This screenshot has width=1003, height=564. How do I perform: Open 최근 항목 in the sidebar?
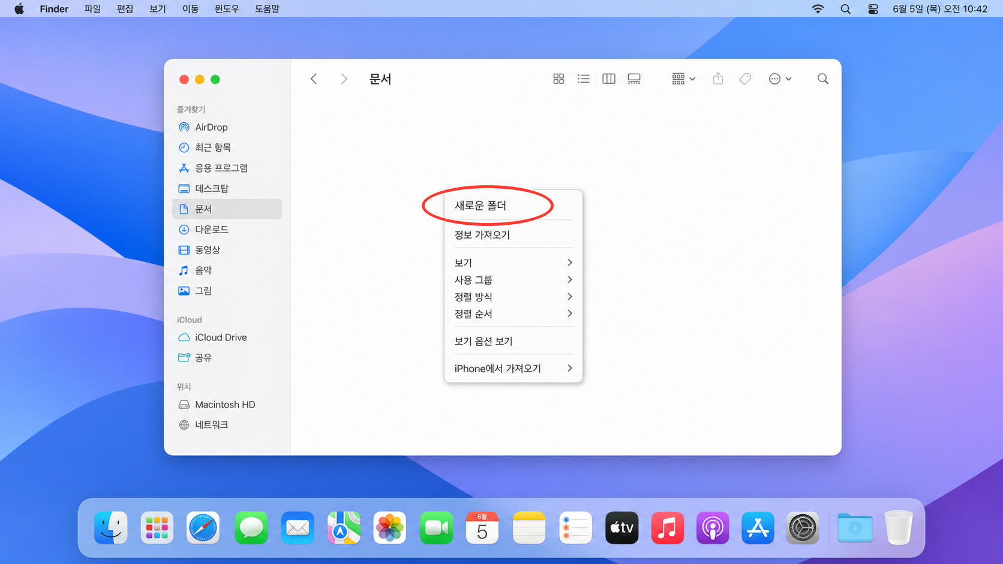click(x=227, y=147)
